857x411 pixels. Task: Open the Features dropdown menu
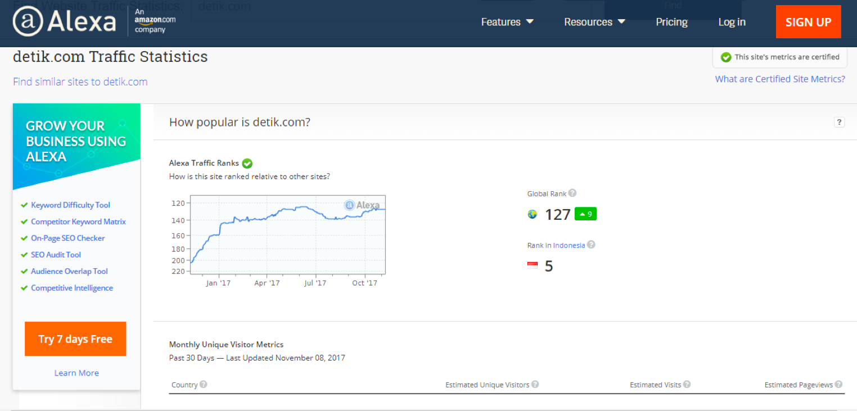coord(507,22)
